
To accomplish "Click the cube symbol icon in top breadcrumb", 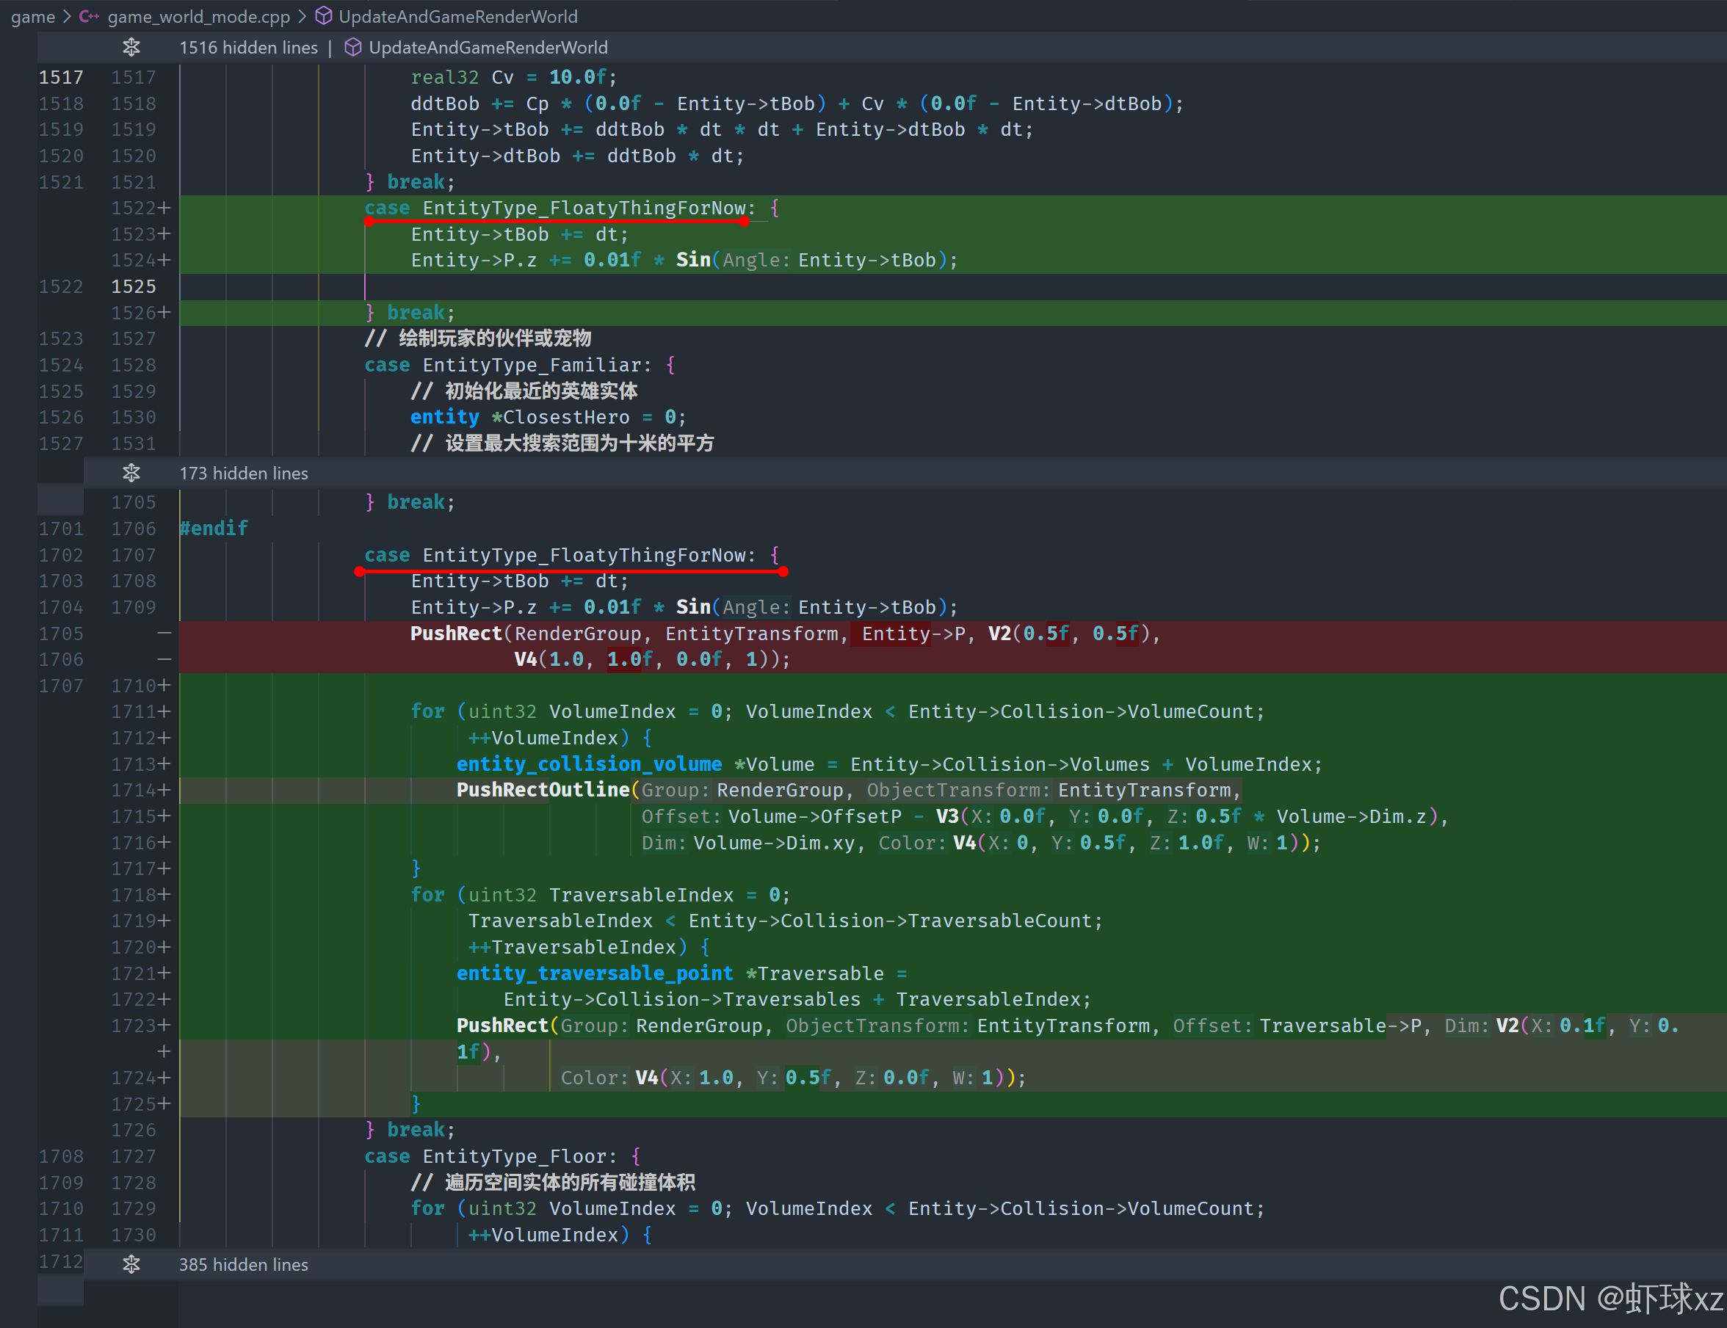I will (323, 17).
